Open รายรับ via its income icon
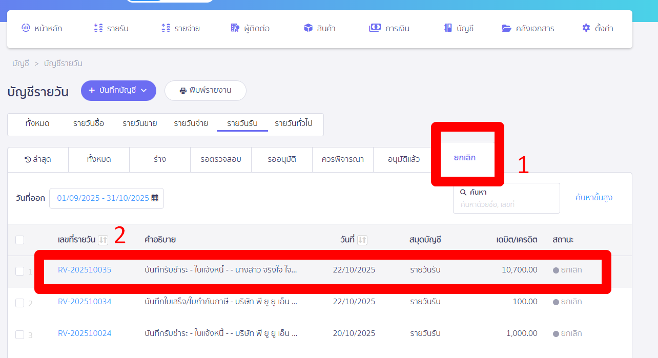The height and width of the screenshot is (358, 658). pyautogui.click(x=97, y=28)
